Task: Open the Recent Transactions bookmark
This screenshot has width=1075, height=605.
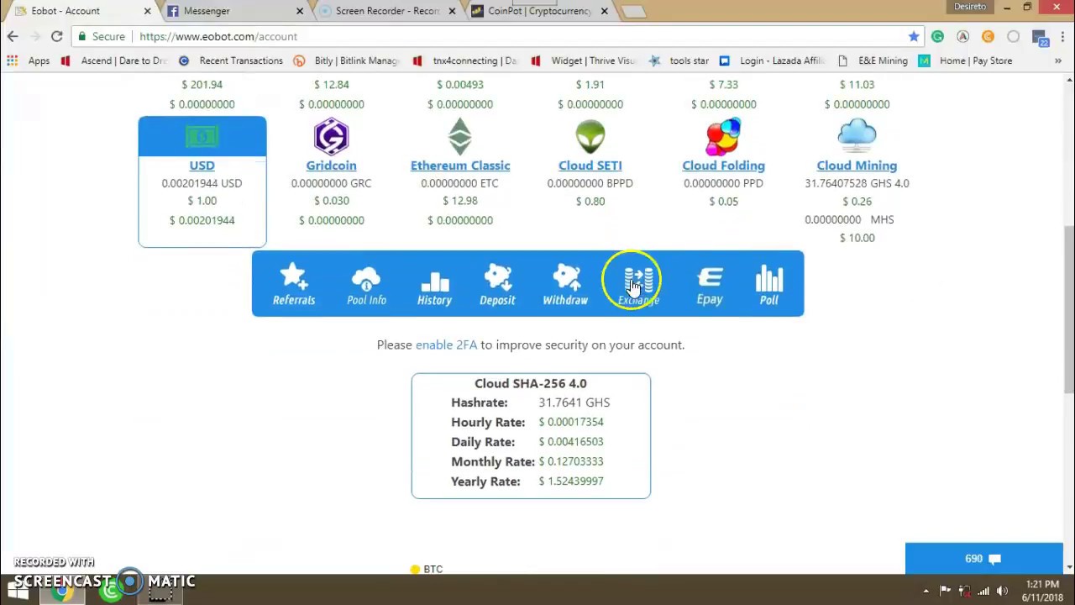Action: pos(230,60)
